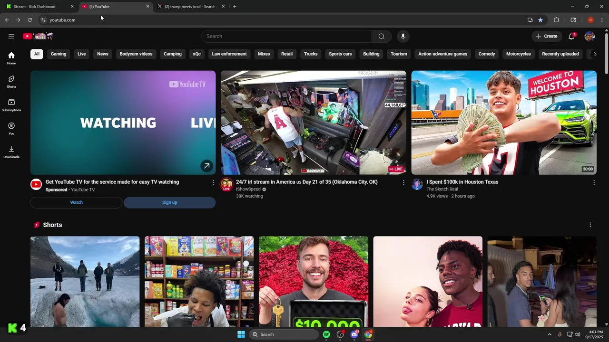The image size is (609, 342).
Task: Open I Spent $100k in Houston Texas title
Action: point(462,182)
